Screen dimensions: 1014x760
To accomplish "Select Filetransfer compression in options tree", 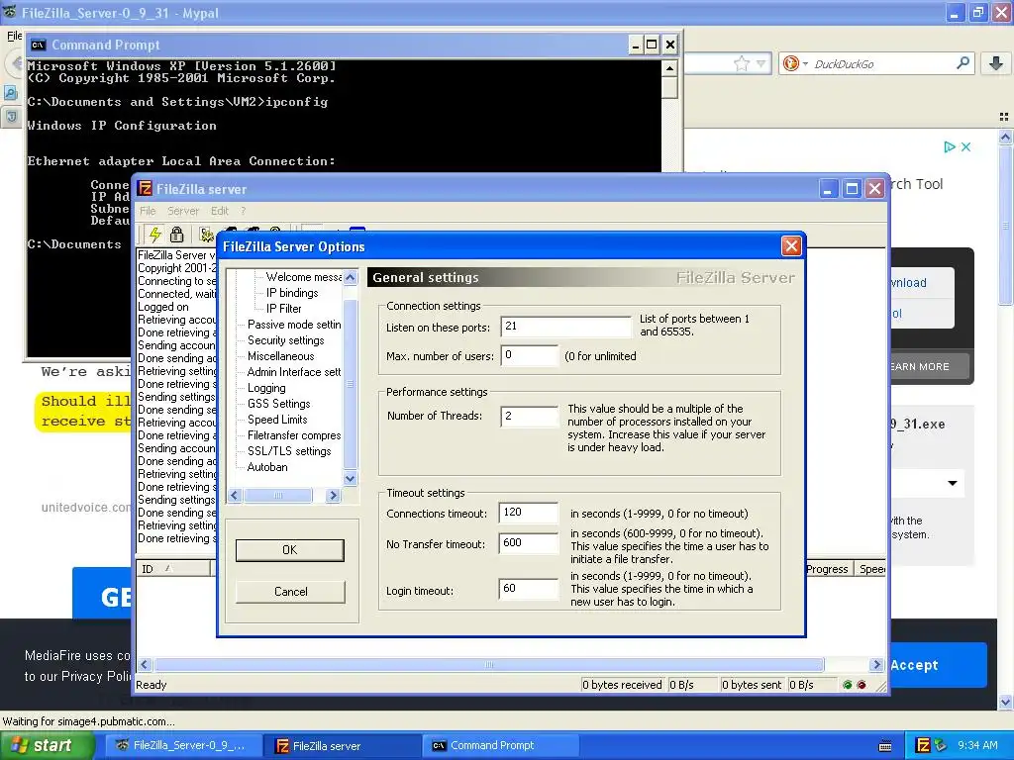I will point(294,435).
